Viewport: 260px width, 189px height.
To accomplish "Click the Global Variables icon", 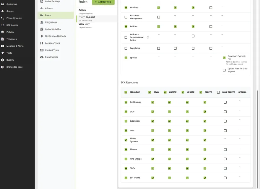I will [x=42, y=29].
